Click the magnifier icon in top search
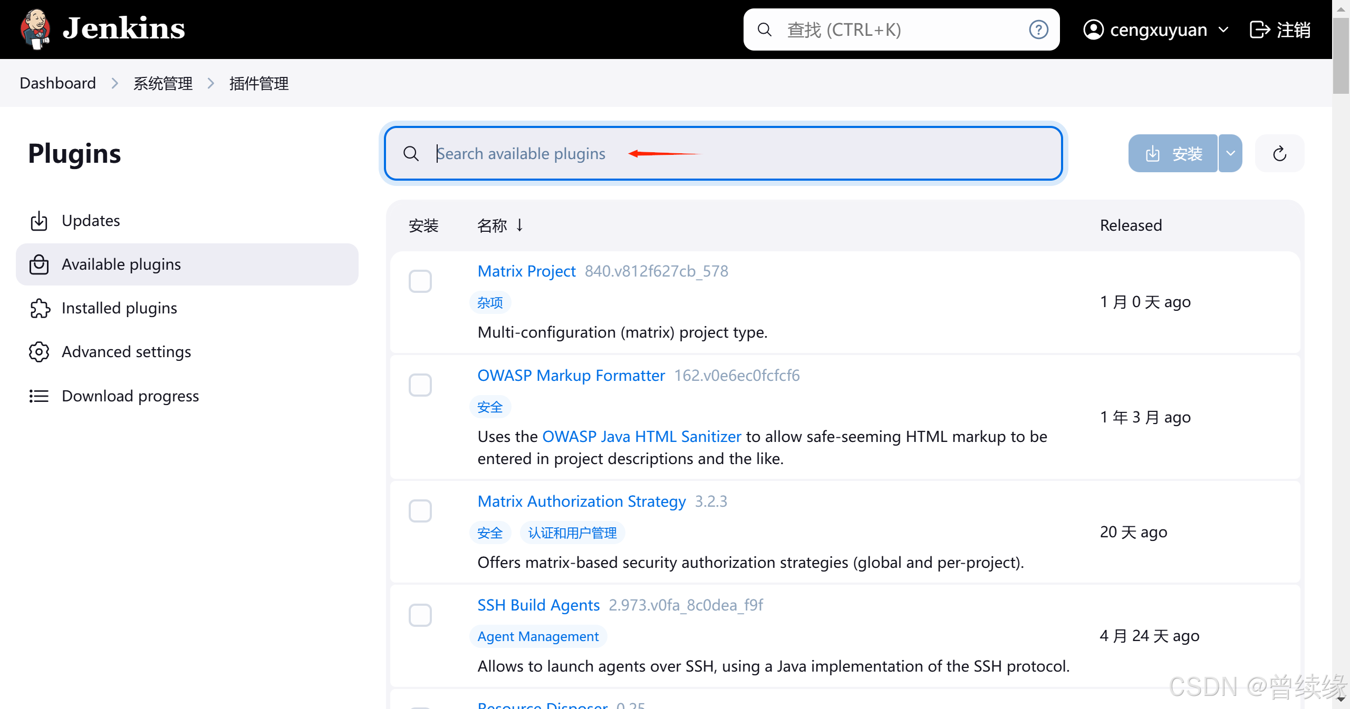Screen dimensions: 1350x709 point(764,29)
